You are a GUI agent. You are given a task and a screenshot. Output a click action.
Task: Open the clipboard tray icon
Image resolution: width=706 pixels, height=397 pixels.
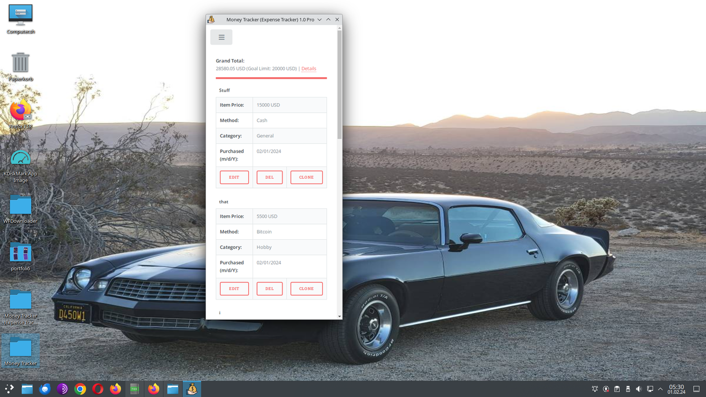tap(617, 389)
